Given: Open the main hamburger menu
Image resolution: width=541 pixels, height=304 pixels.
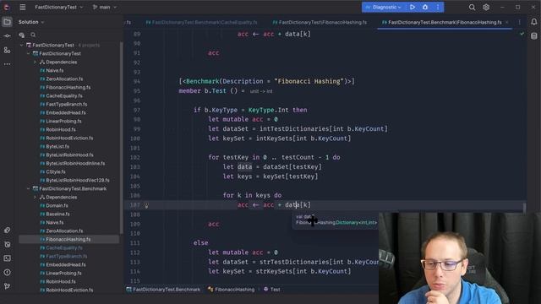Looking at the screenshot, I should pos(23,7).
